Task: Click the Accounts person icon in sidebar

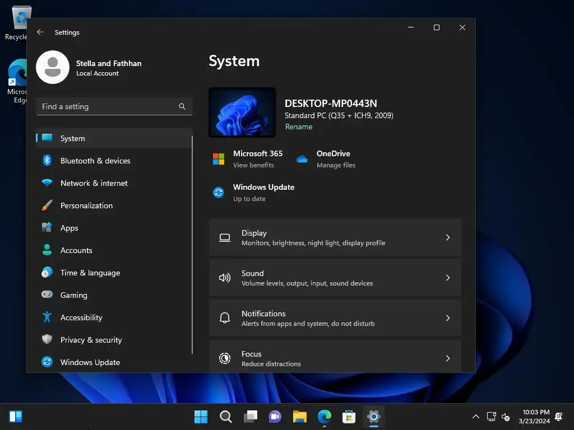Action: [47, 250]
